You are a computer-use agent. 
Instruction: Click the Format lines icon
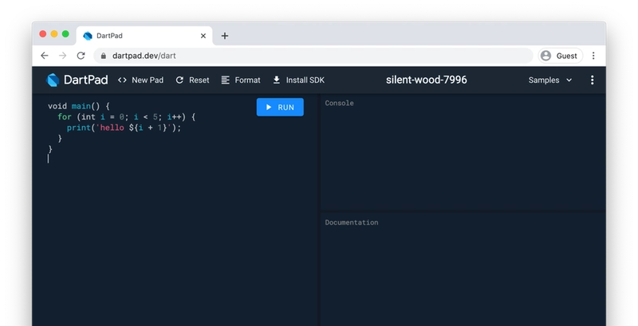[226, 80]
